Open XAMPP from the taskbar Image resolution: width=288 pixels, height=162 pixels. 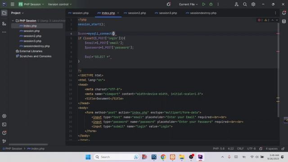(172, 157)
